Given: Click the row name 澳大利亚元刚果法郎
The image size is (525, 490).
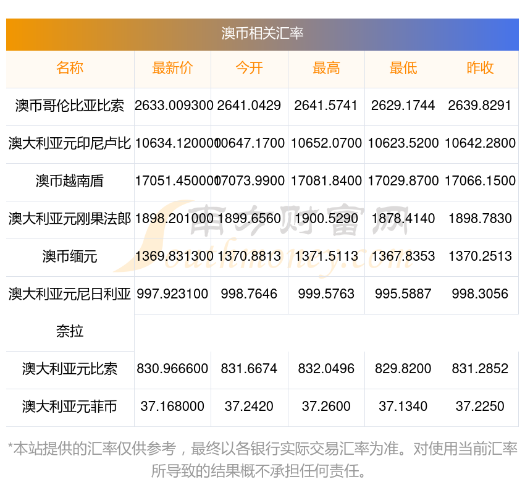Looking at the screenshot, I should point(70,219).
